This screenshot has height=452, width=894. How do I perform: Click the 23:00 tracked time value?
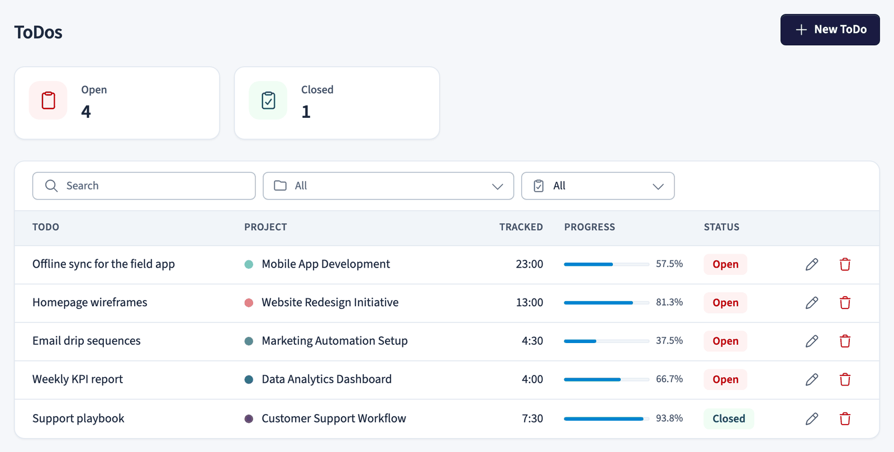[x=530, y=264]
